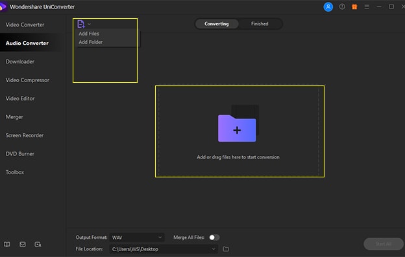Click the envelope feedback icon
The height and width of the screenshot is (257, 405).
(x=23, y=244)
